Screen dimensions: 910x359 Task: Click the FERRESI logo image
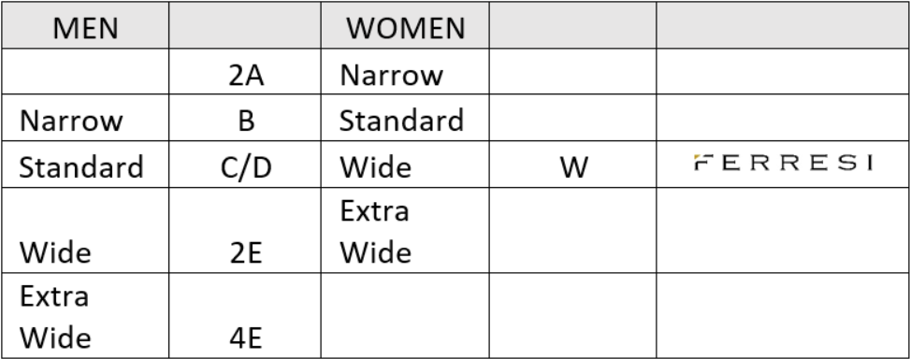point(783,163)
